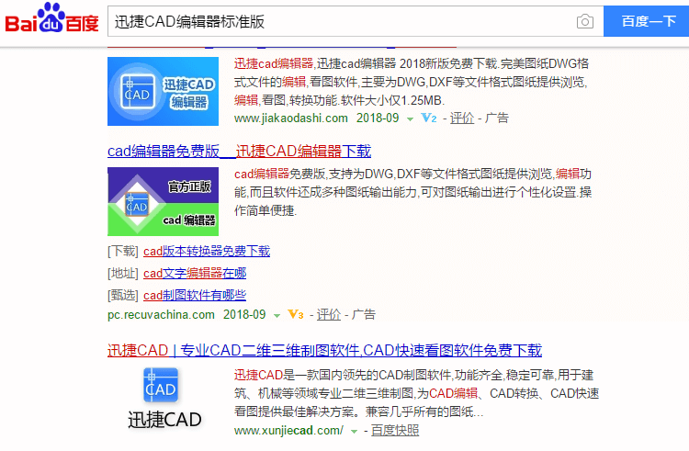Open 迅捷CAD | 专业CAD二维三维制图软件 result title

coord(324,351)
